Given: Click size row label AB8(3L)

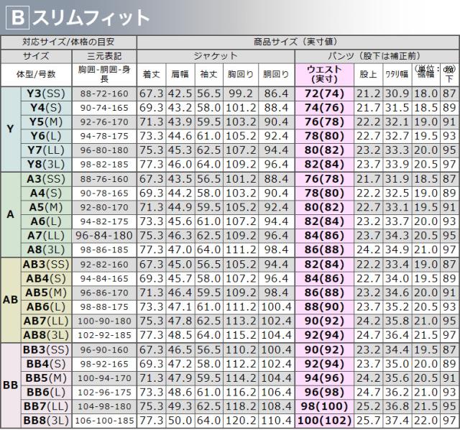Looking at the screenshot, I should point(46,335).
